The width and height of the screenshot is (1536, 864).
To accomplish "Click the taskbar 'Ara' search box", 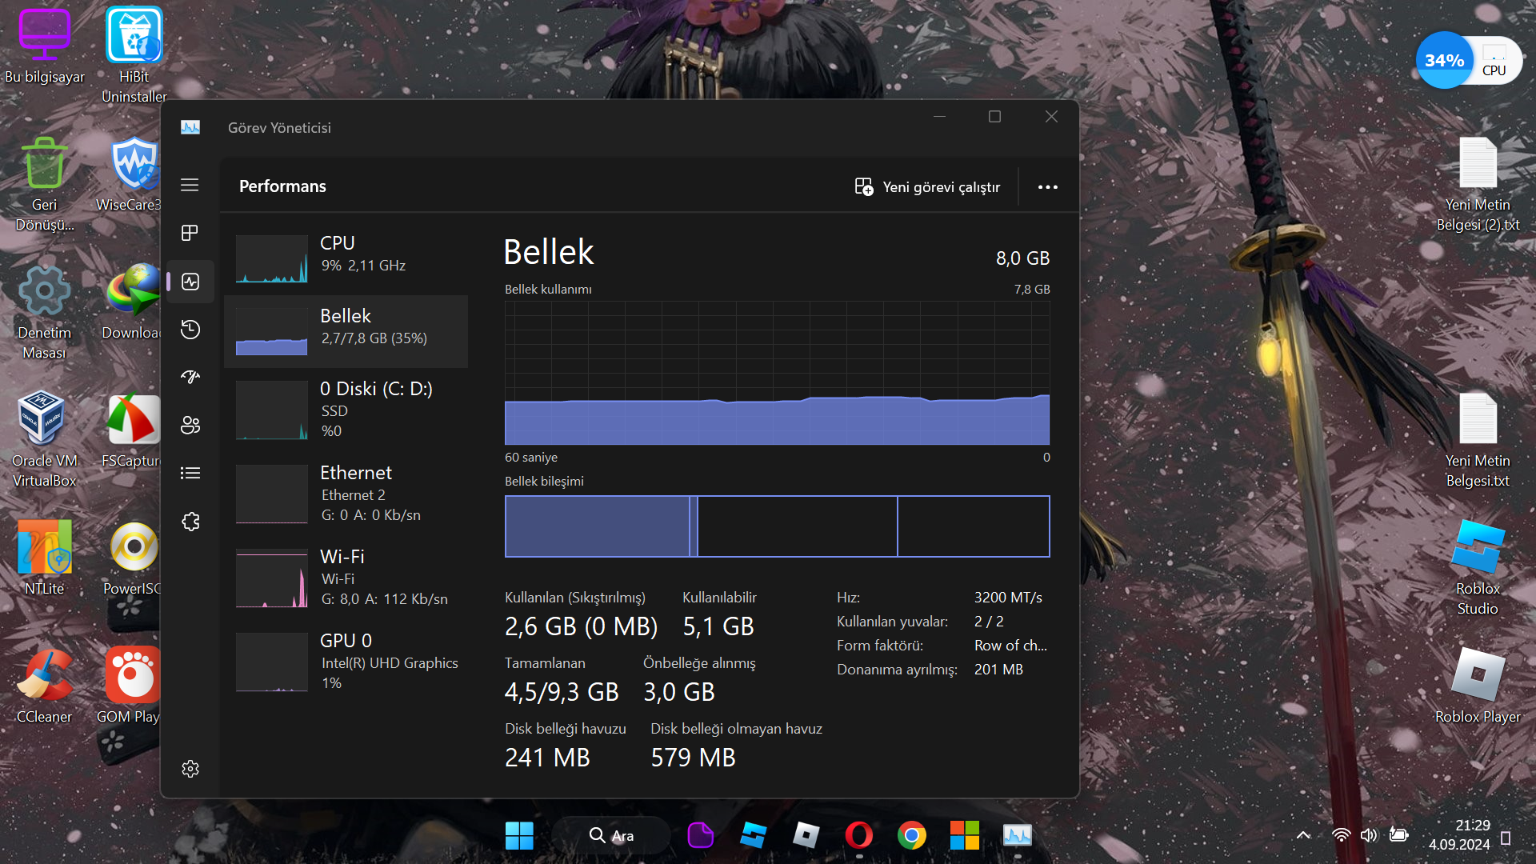I will (x=611, y=835).
